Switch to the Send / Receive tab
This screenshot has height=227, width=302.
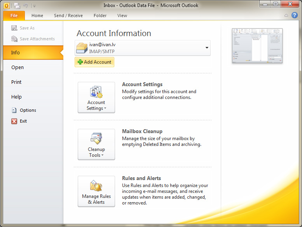tap(68, 16)
